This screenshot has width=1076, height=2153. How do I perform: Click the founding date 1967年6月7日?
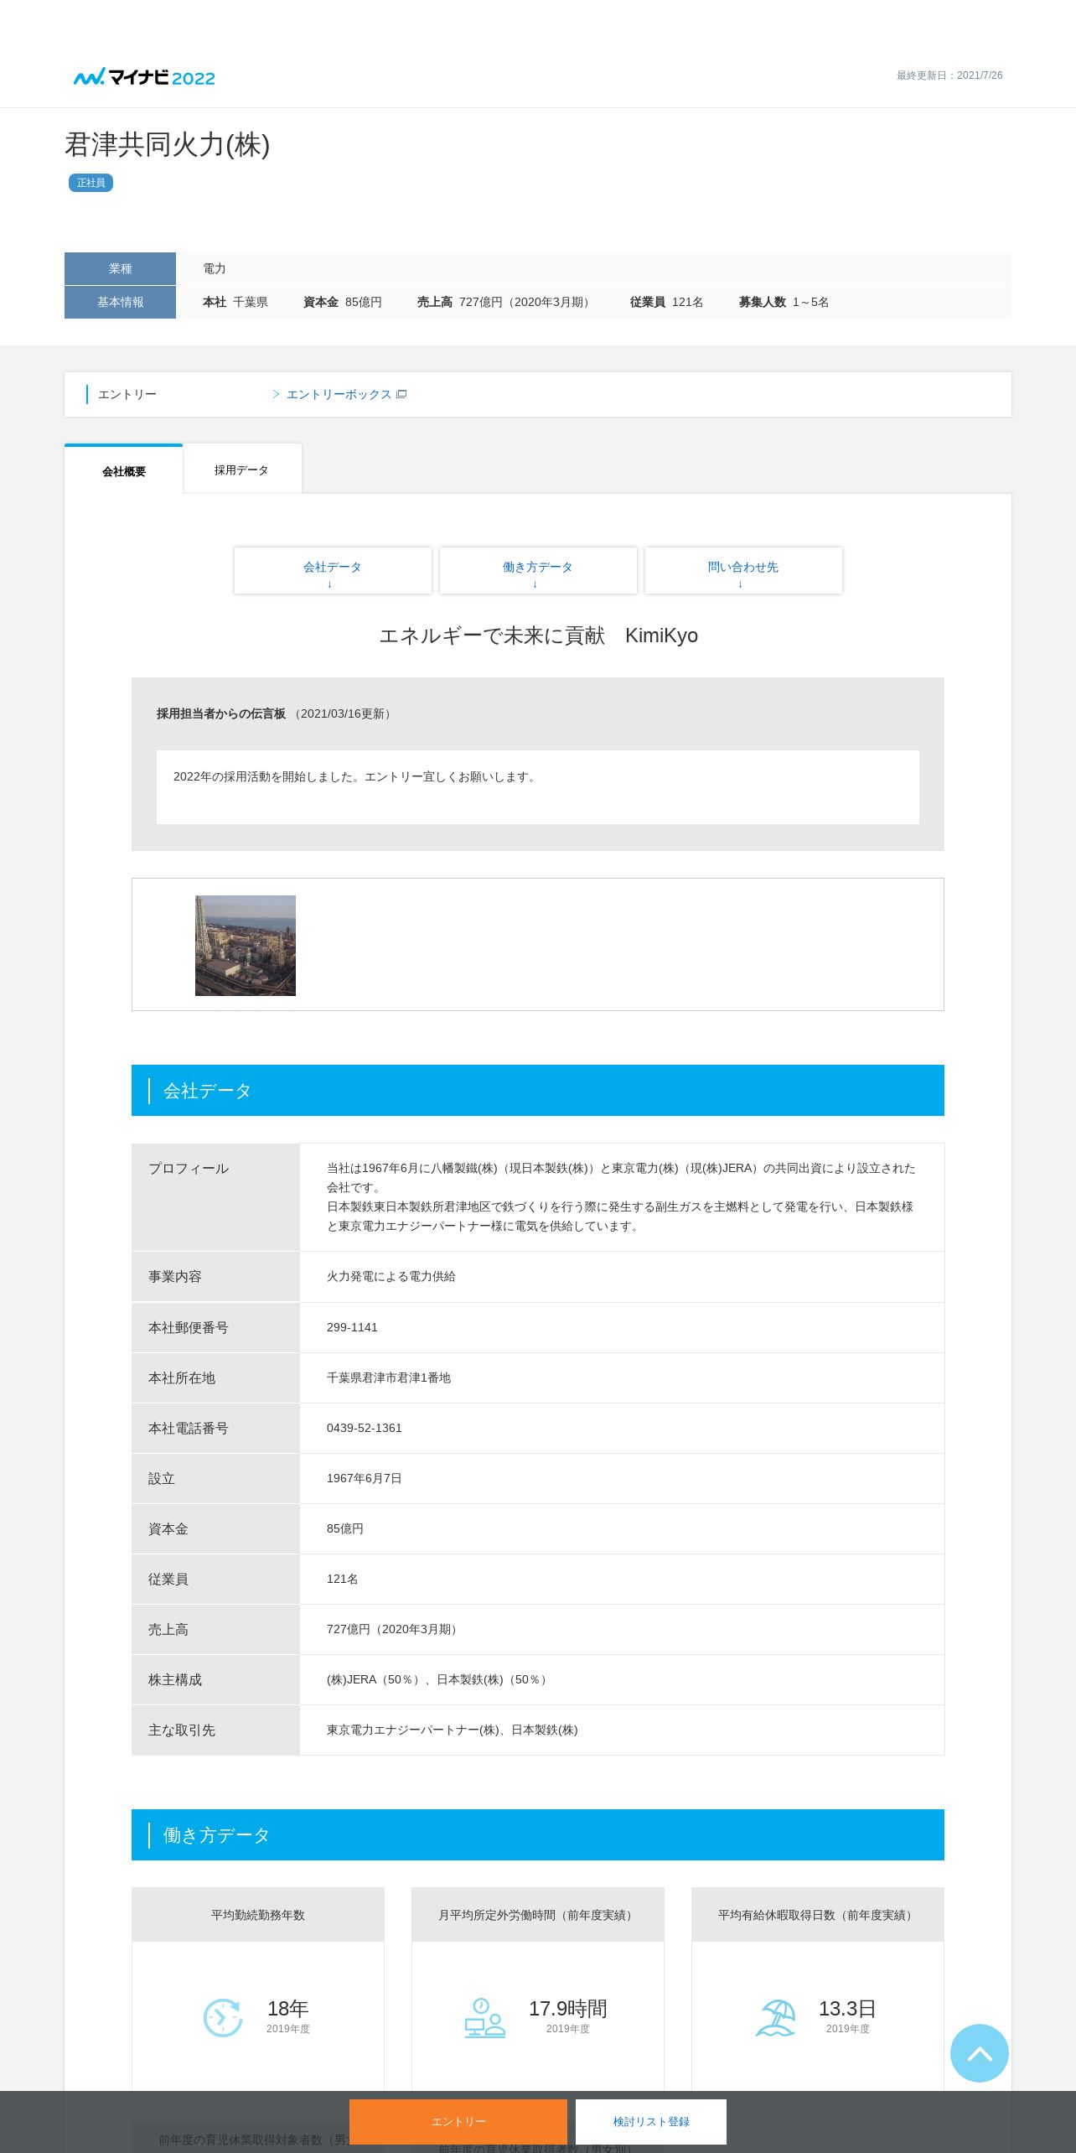click(365, 1478)
